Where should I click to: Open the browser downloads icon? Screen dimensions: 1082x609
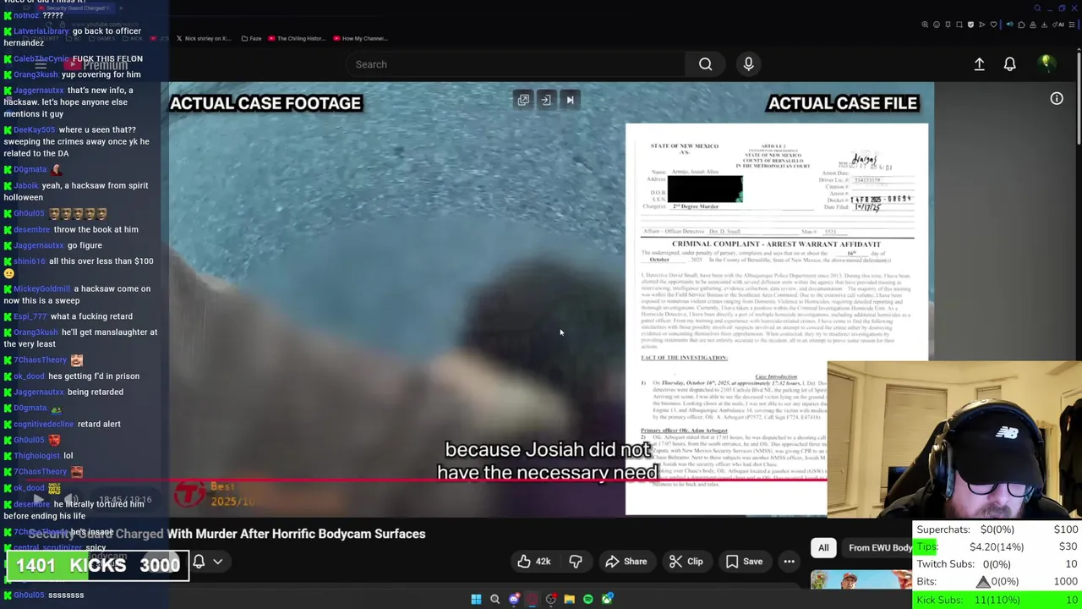[x=1044, y=25]
